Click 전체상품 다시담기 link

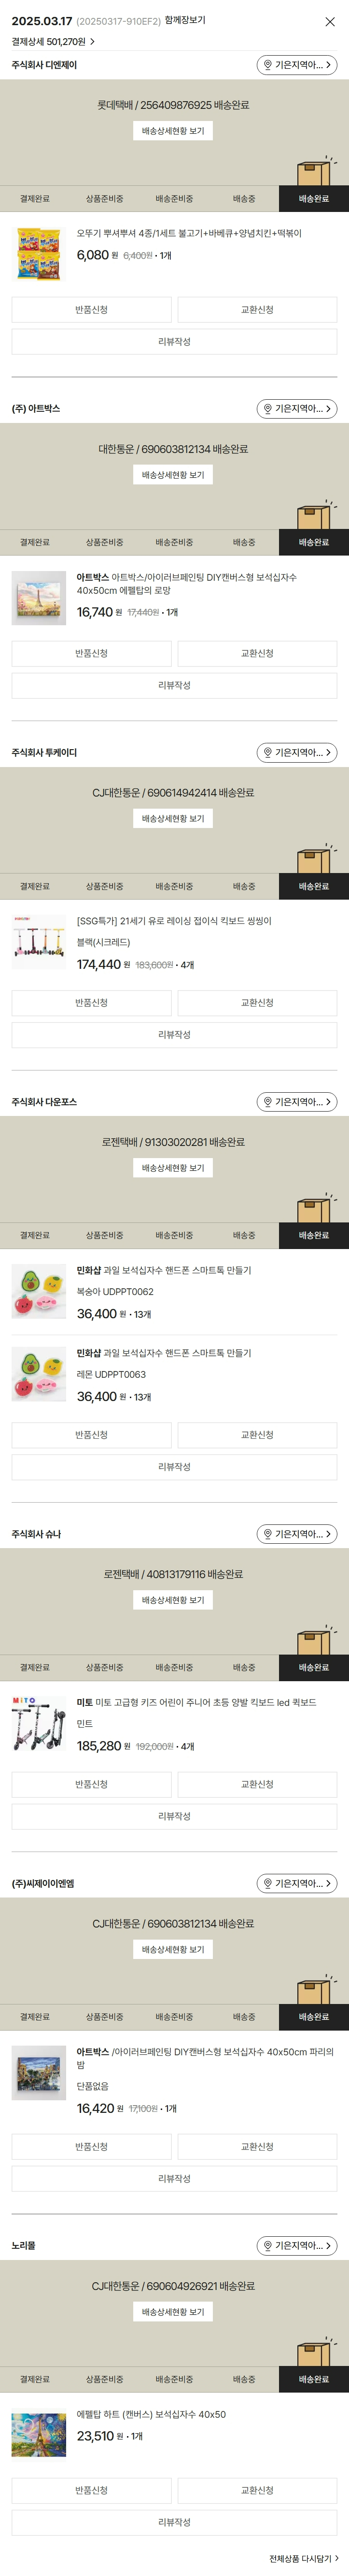(303, 2559)
